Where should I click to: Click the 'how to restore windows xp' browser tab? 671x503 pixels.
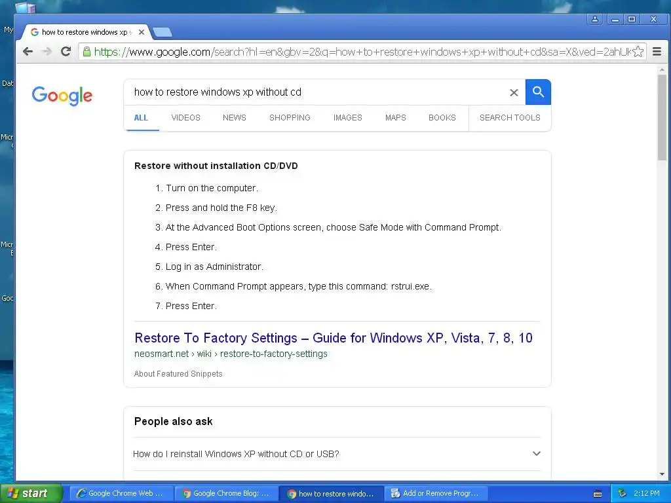pos(86,32)
